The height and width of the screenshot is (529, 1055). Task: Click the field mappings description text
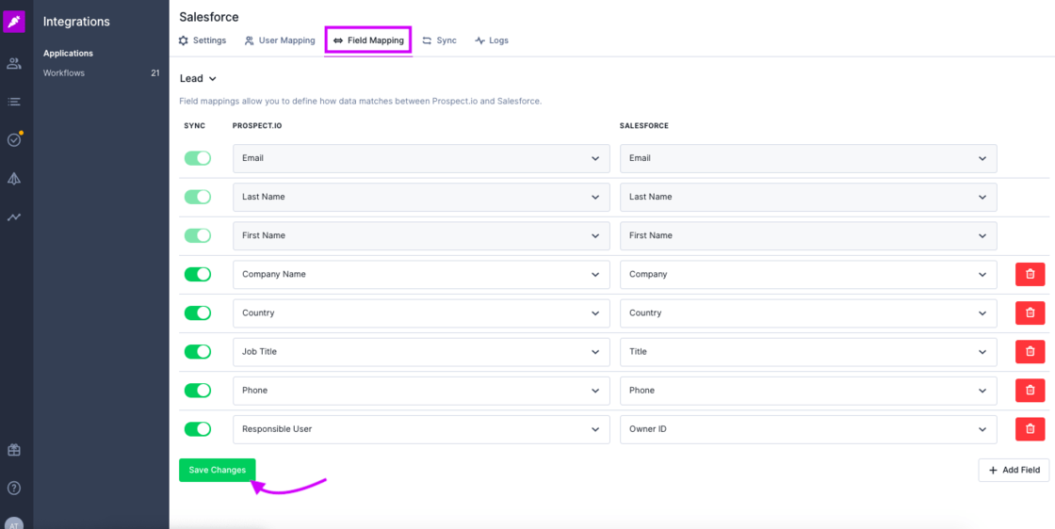click(x=361, y=101)
